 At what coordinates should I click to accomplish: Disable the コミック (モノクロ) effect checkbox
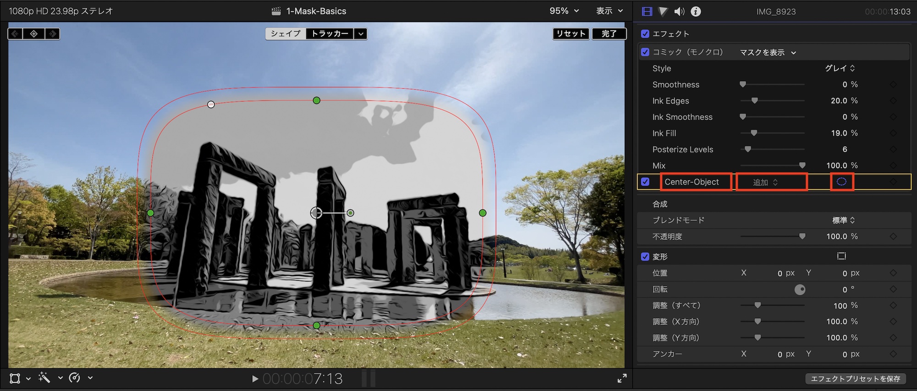tap(645, 52)
